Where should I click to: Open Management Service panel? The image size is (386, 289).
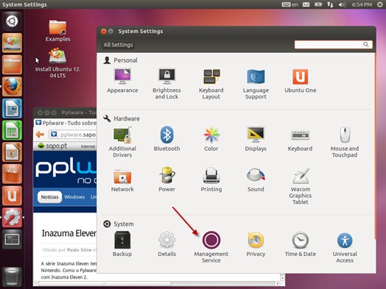coord(211,247)
